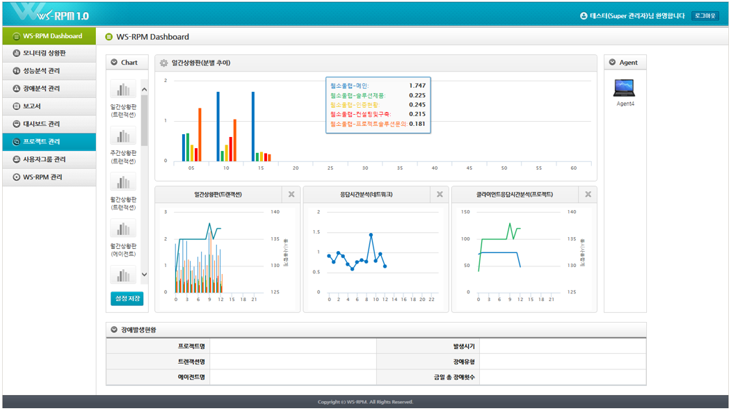Viewport: 731px width, 411px height.
Task: Click the WS-RPM 1.0 logo
Action: [x=50, y=15]
